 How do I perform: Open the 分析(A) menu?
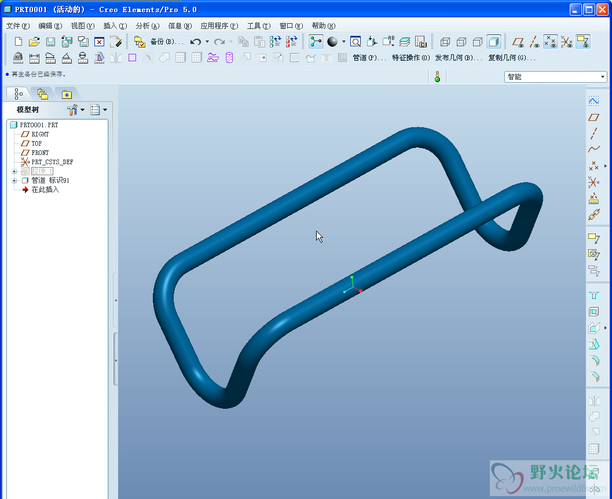tap(147, 25)
